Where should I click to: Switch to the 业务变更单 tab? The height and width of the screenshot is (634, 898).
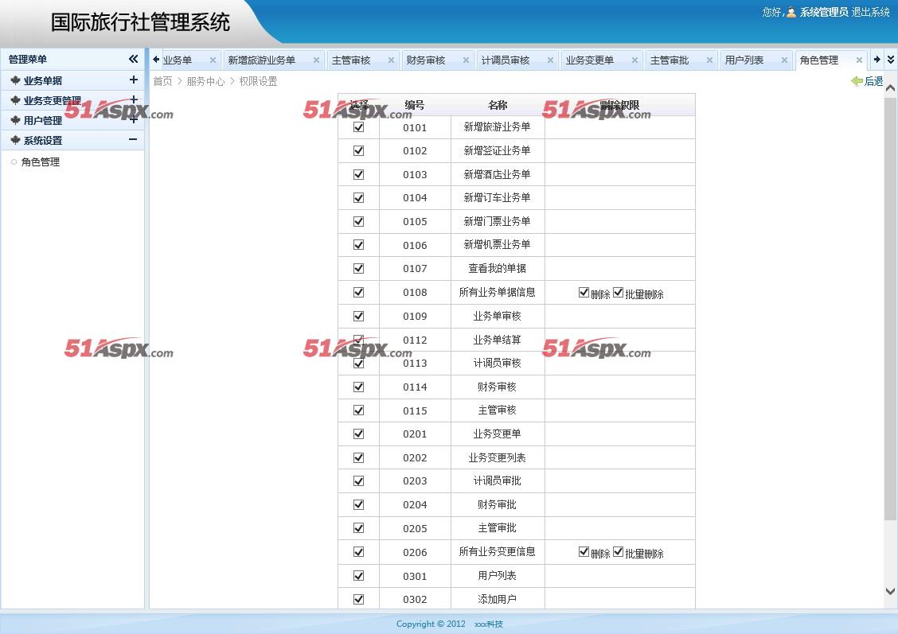tap(588, 60)
